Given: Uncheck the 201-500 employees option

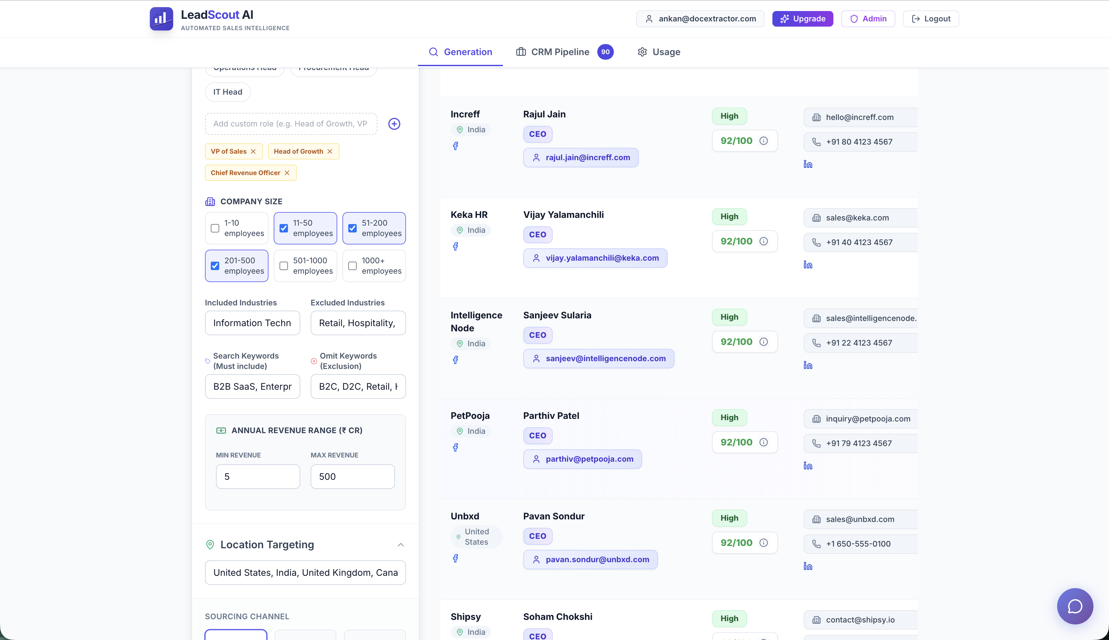Looking at the screenshot, I should (x=214, y=266).
